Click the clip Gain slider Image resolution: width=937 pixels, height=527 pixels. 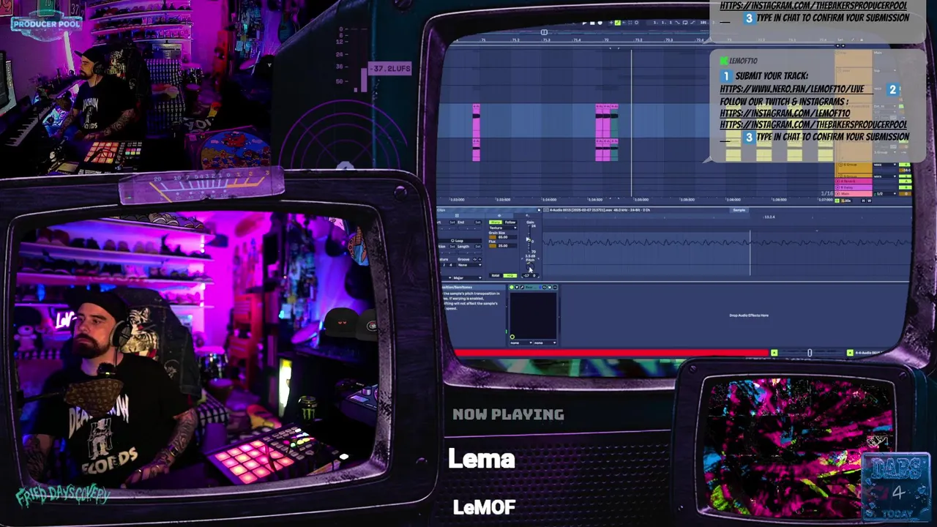coord(529,239)
